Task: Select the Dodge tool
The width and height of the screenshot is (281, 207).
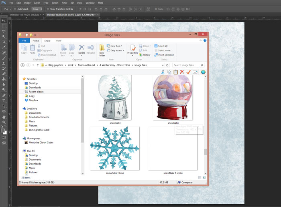Action: click(x=4, y=90)
